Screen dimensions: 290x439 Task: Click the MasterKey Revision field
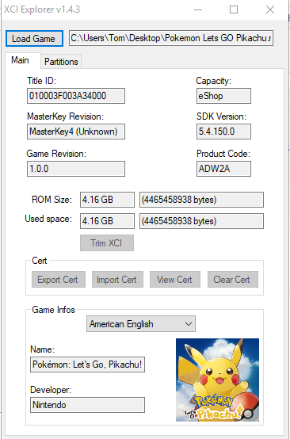pos(76,132)
